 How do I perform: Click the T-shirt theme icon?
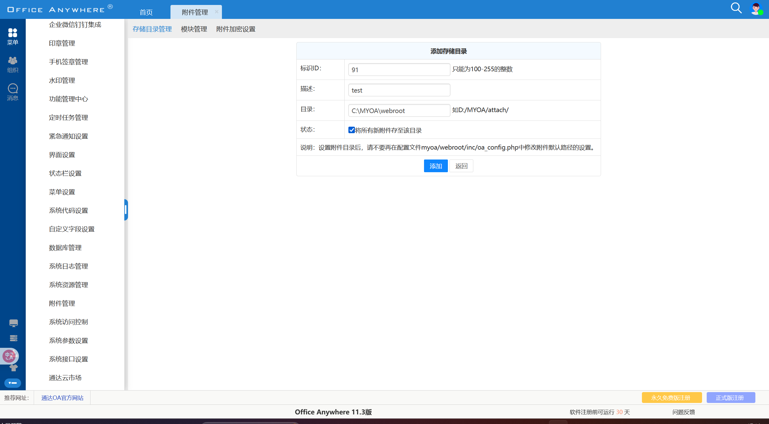pos(13,368)
